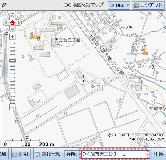This screenshot has width=166, height=160.
Task: Click the top tick of zoom slider
Action: [x=12, y=43]
